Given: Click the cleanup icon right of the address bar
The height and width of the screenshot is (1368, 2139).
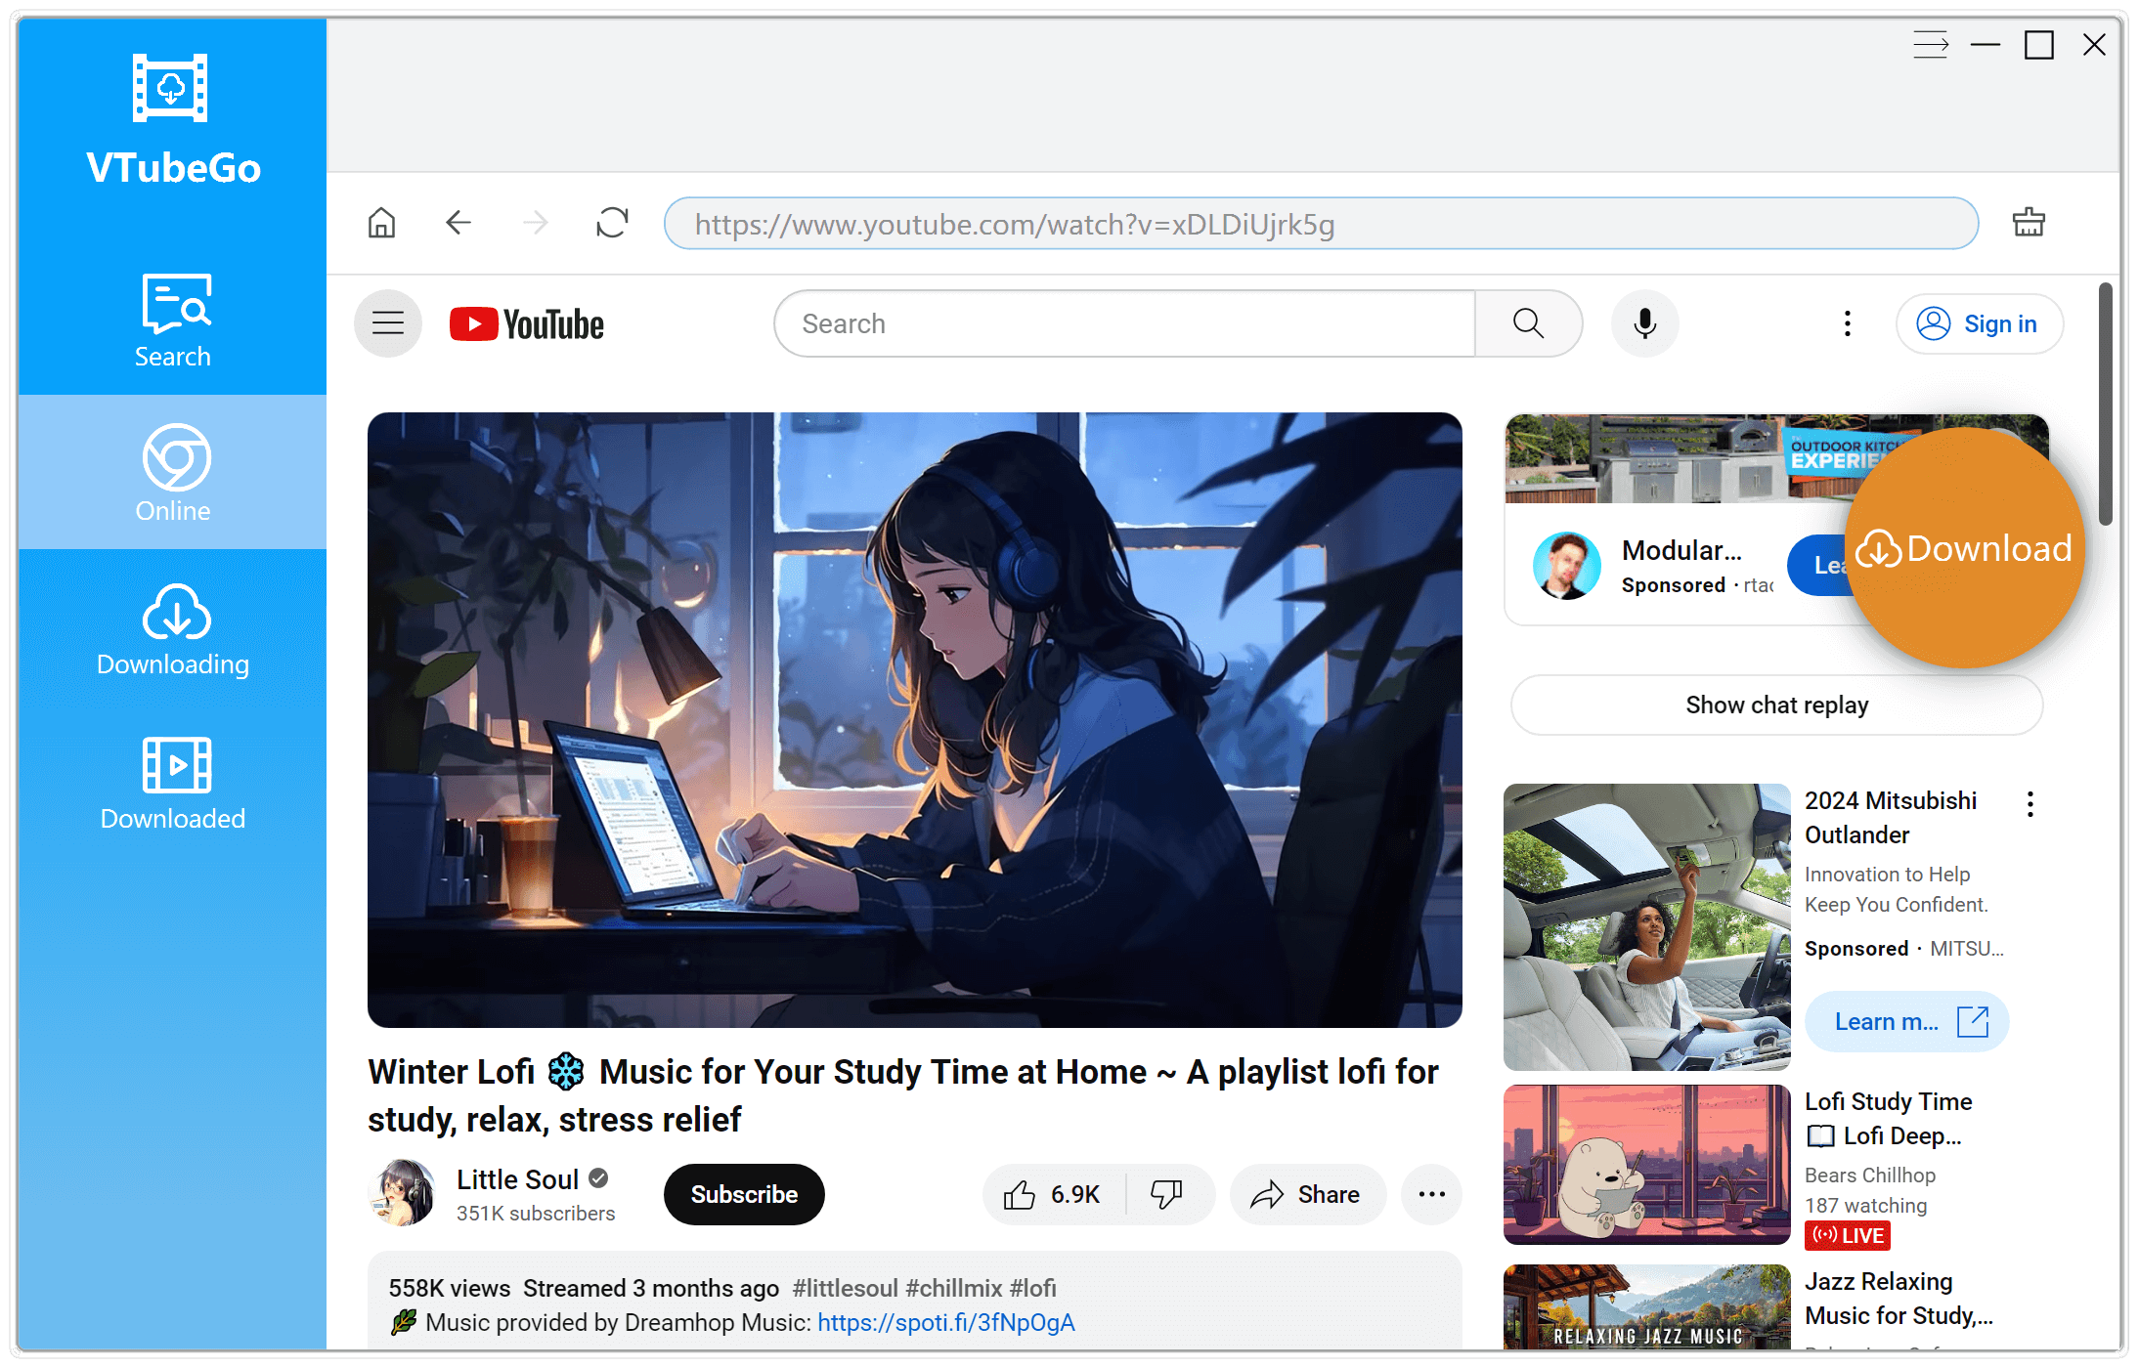Looking at the screenshot, I should (2029, 223).
